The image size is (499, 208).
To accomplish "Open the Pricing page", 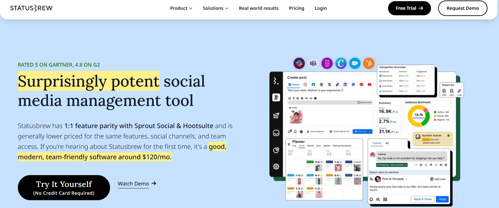I will (296, 8).
